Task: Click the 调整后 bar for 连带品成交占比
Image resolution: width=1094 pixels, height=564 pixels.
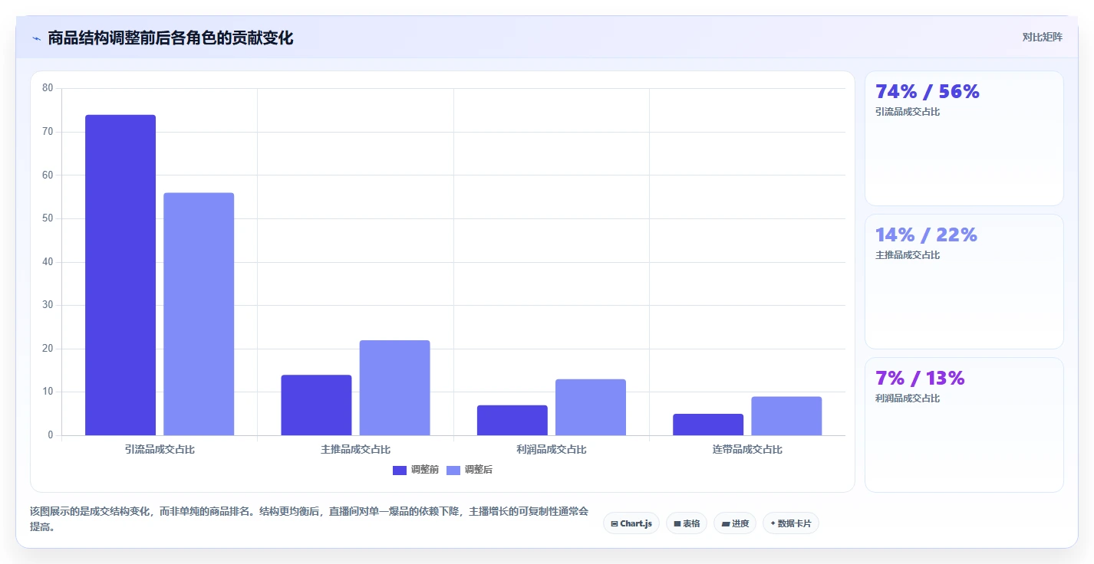Action: tap(786, 416)
